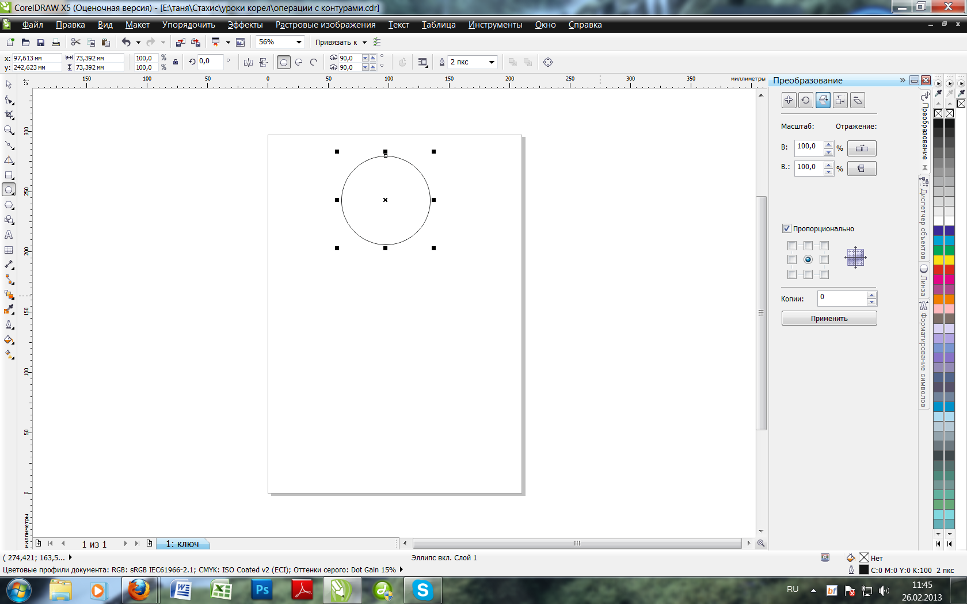This screenshot has width=967, height=604.
Task: Select the Ellipse tool in the toolbox
Action: point(9,190)
